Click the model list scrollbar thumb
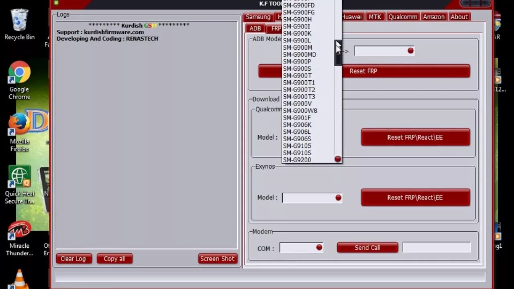 [338, 53]
